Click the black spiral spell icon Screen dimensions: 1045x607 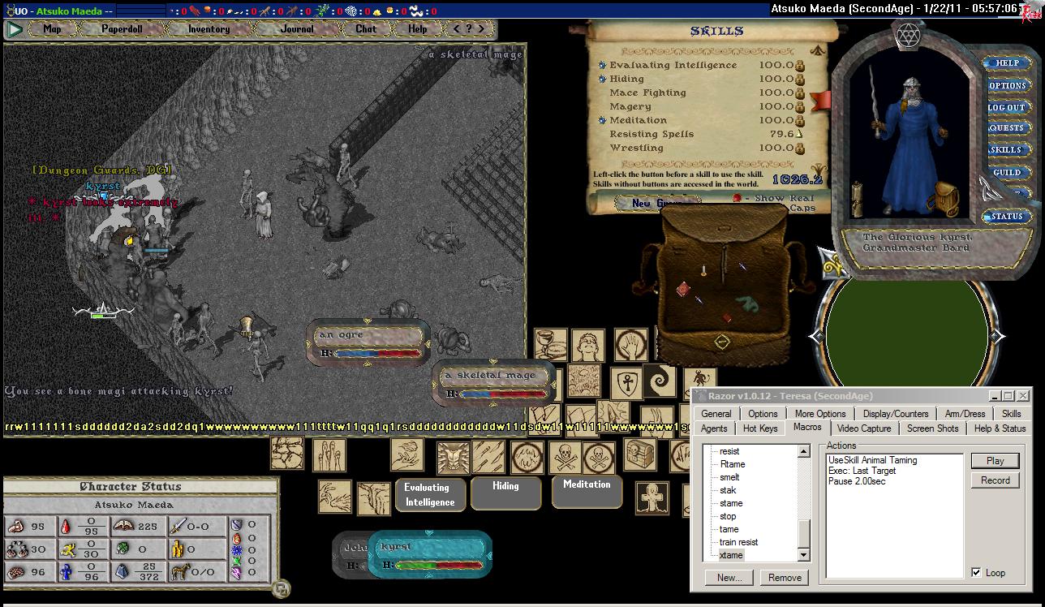tap(659, 380)
